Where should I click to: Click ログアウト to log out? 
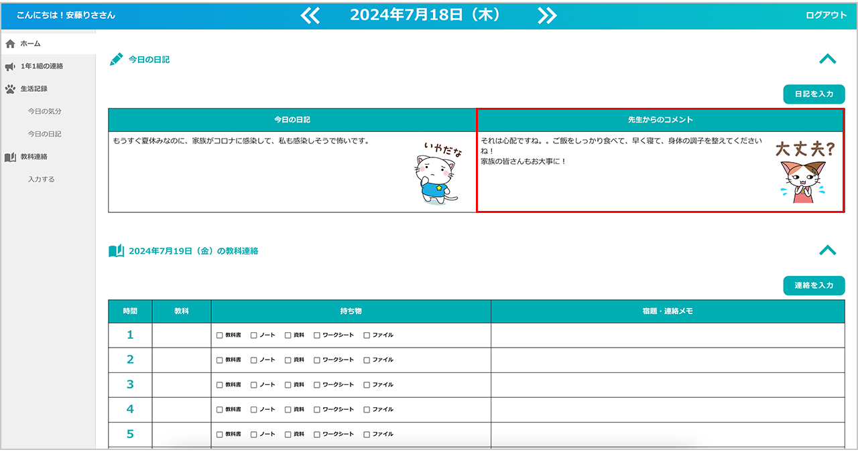[x=826, y=15]
